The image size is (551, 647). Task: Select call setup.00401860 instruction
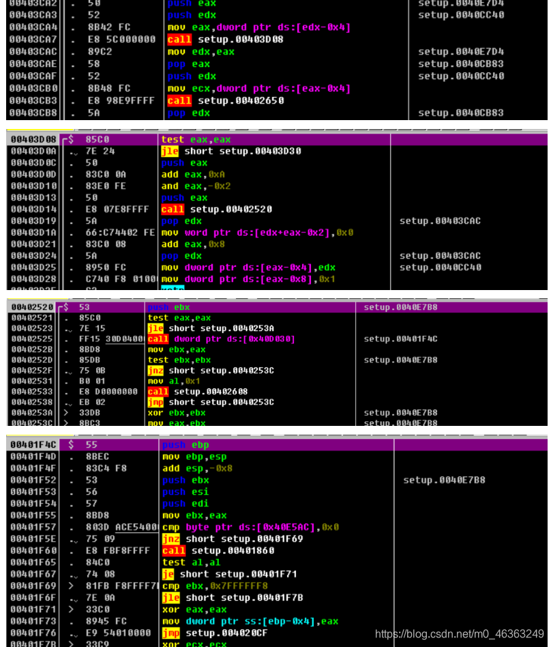point(218,551)
